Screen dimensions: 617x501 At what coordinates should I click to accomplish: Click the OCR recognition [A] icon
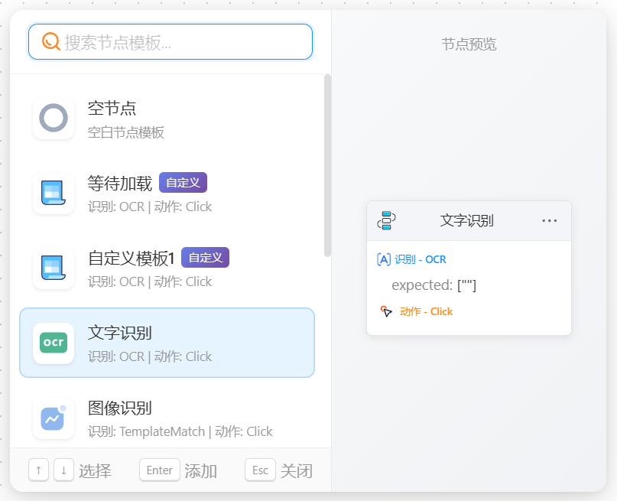(x=384, y=259)
